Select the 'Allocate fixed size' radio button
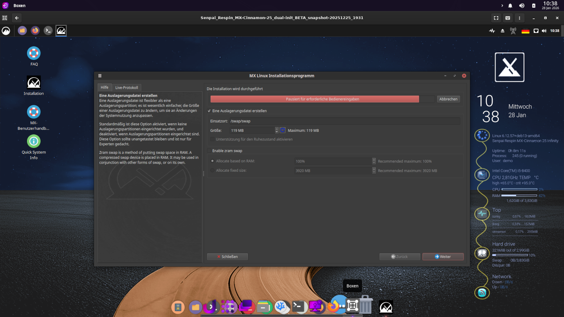Screen dimensions: 564x317 tap(213, 171)
